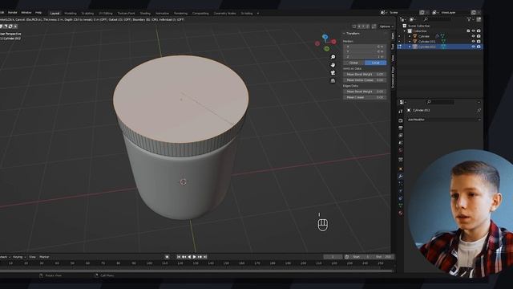The width and height of the screenshot is (513, 289).
Task: Switch to the Sculpting workspace tab
Action: point(87,13)
